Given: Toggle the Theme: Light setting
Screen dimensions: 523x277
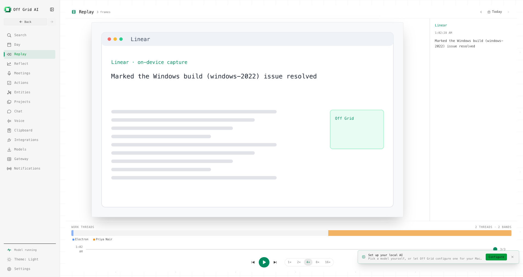Looking at the screenshot, I should click(29, 259).
